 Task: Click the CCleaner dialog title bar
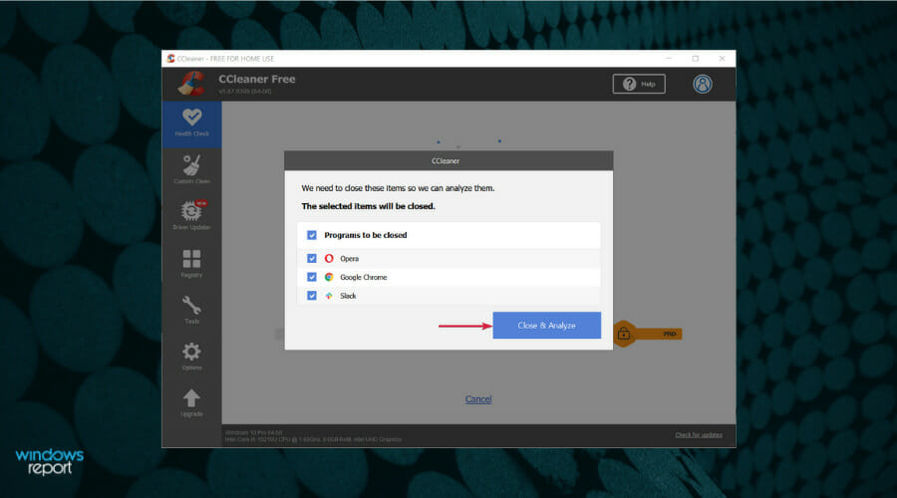(x=448, y=160)
